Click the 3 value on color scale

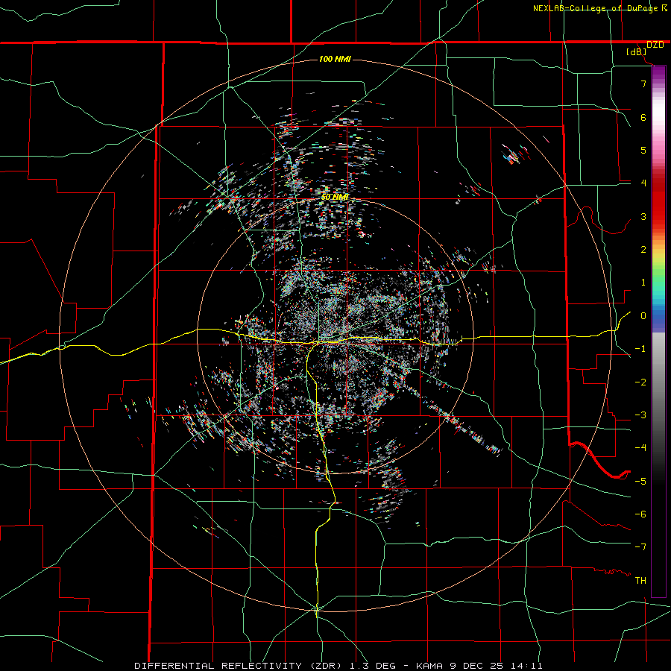tap(643, 216)
